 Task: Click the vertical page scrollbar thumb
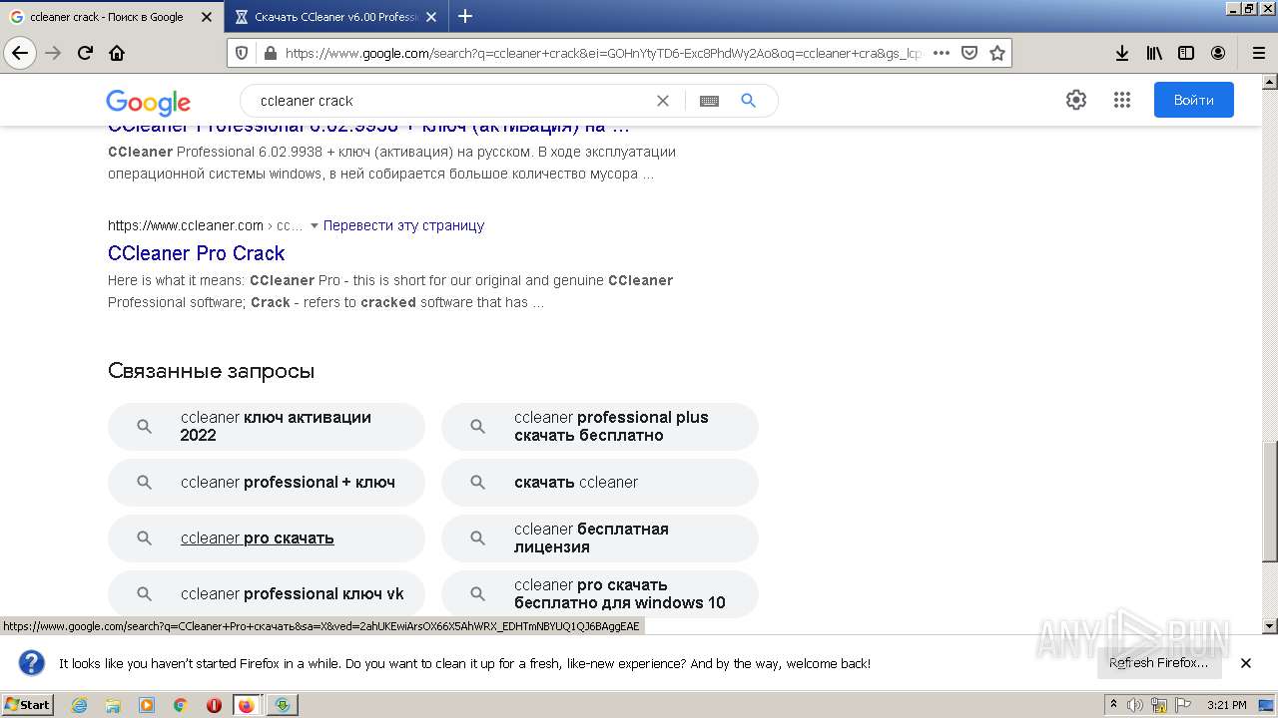(1270, 502)
